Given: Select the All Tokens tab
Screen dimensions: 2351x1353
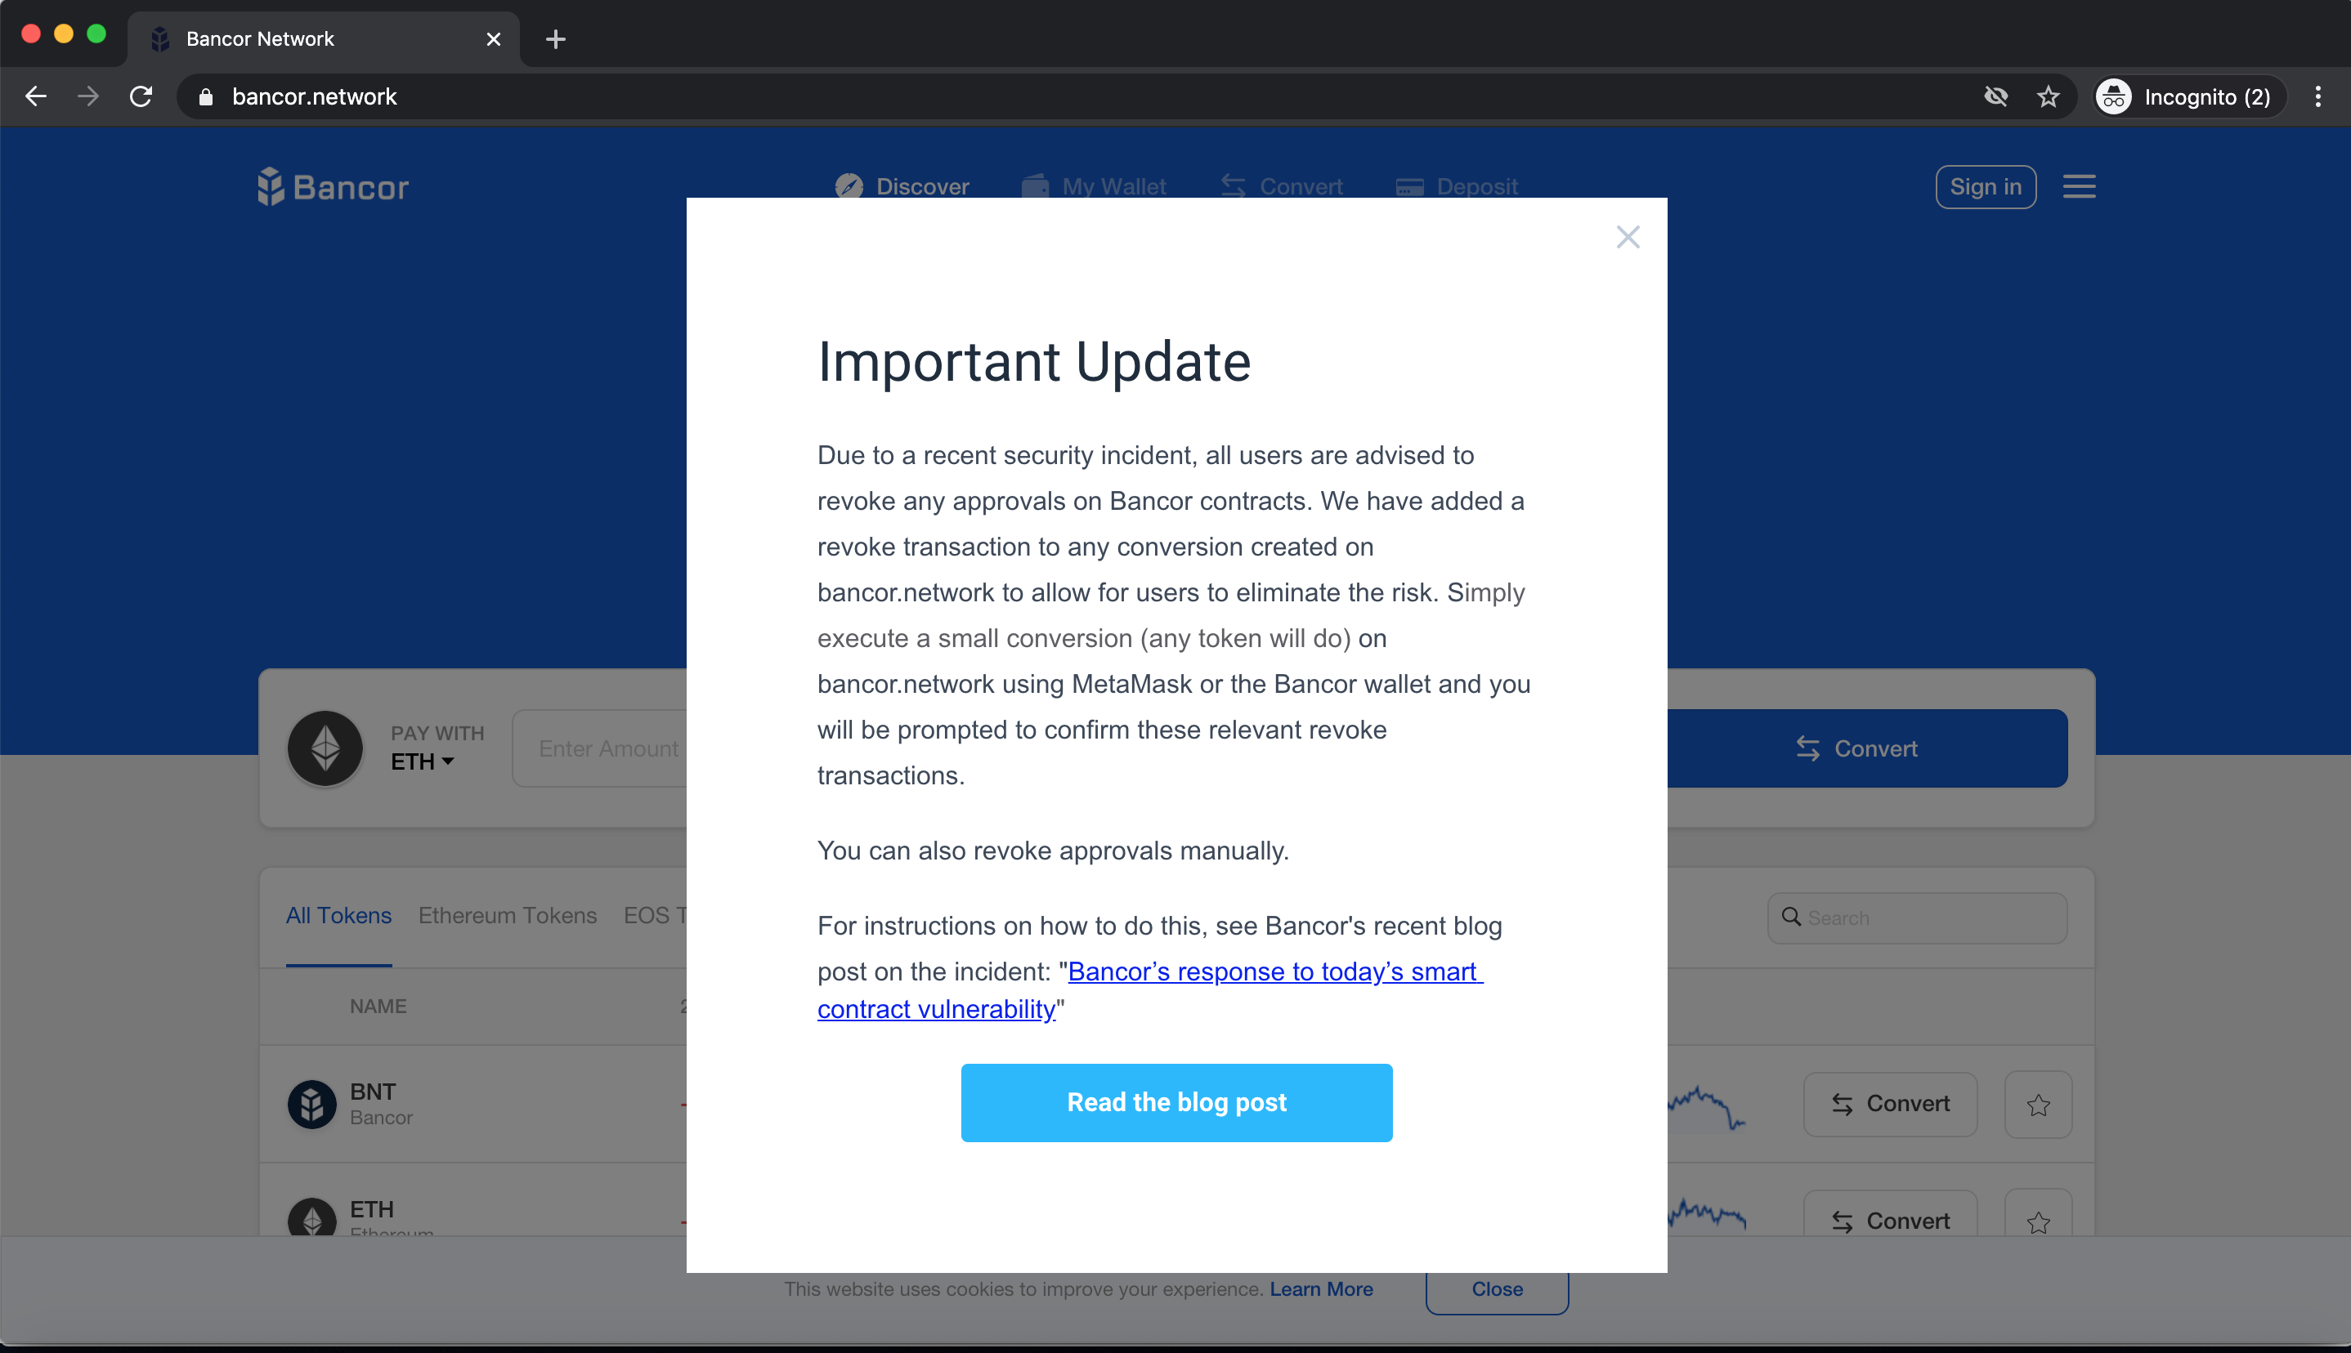Looking at the screenshot, I should click(x=338, y=915).
